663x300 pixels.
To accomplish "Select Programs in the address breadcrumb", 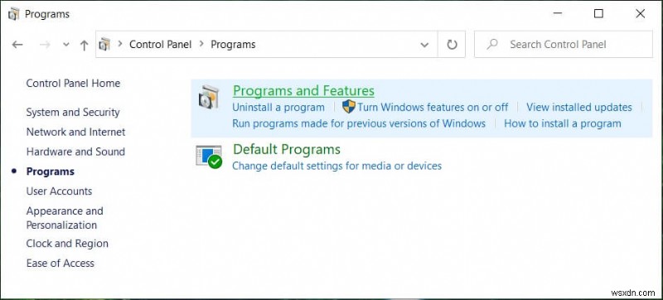I will pyautogui.click(x=233, y=45).
